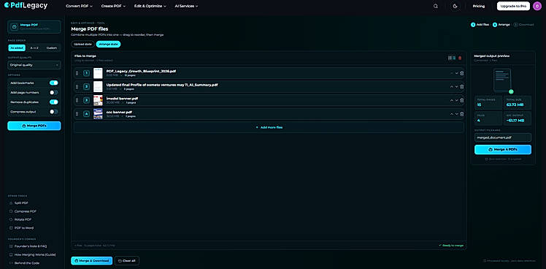Click Add more files
Viewport: 546px width, 269px height.
tap(269, 127)
